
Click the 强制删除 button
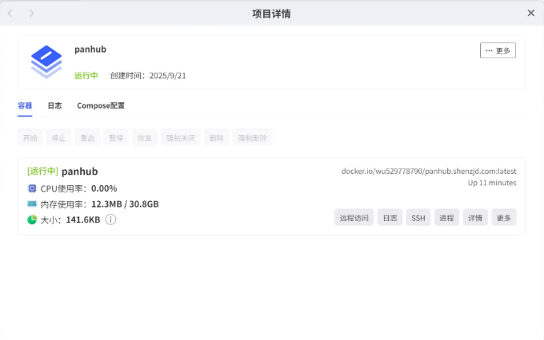(252, 138)
